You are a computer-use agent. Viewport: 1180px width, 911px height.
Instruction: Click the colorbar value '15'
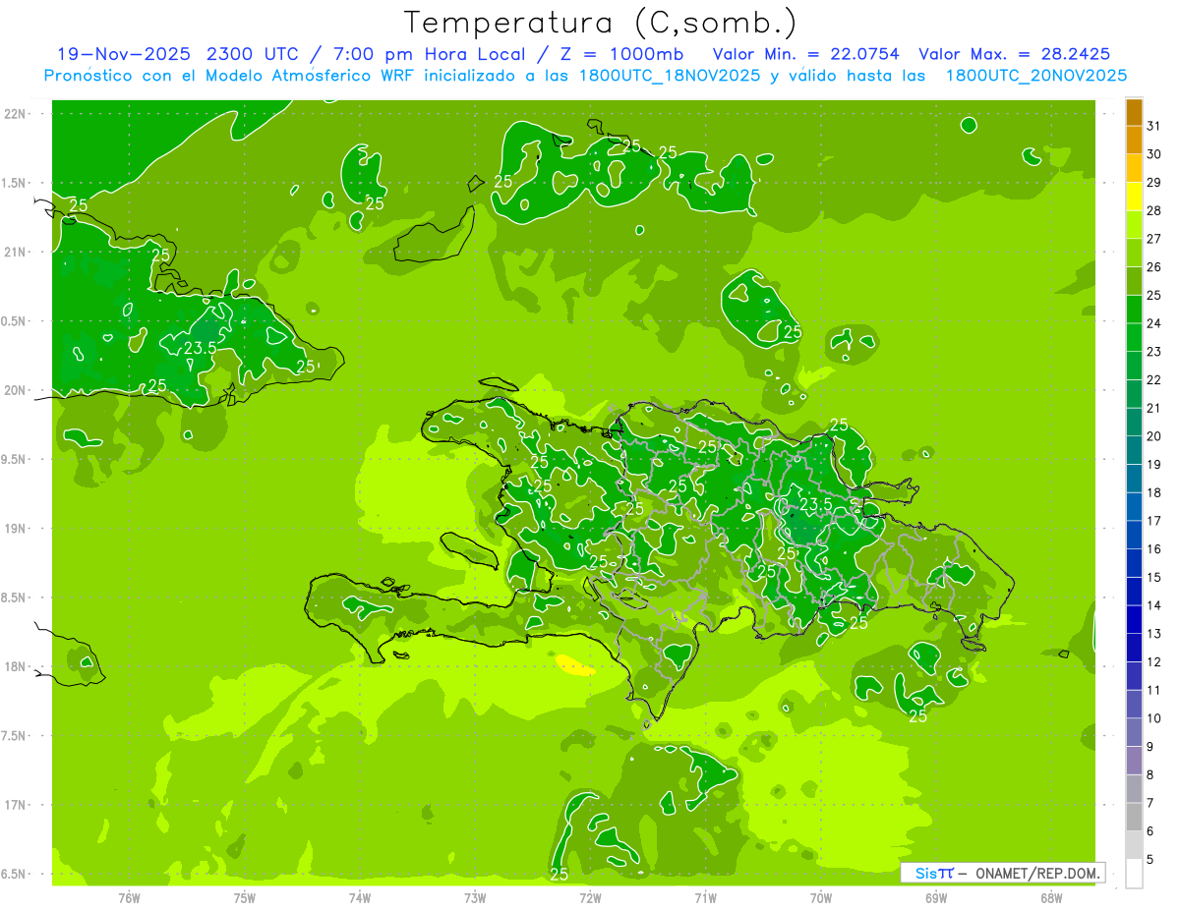pos(1153,578)
